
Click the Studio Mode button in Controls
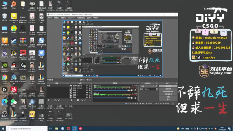[168, 94]
